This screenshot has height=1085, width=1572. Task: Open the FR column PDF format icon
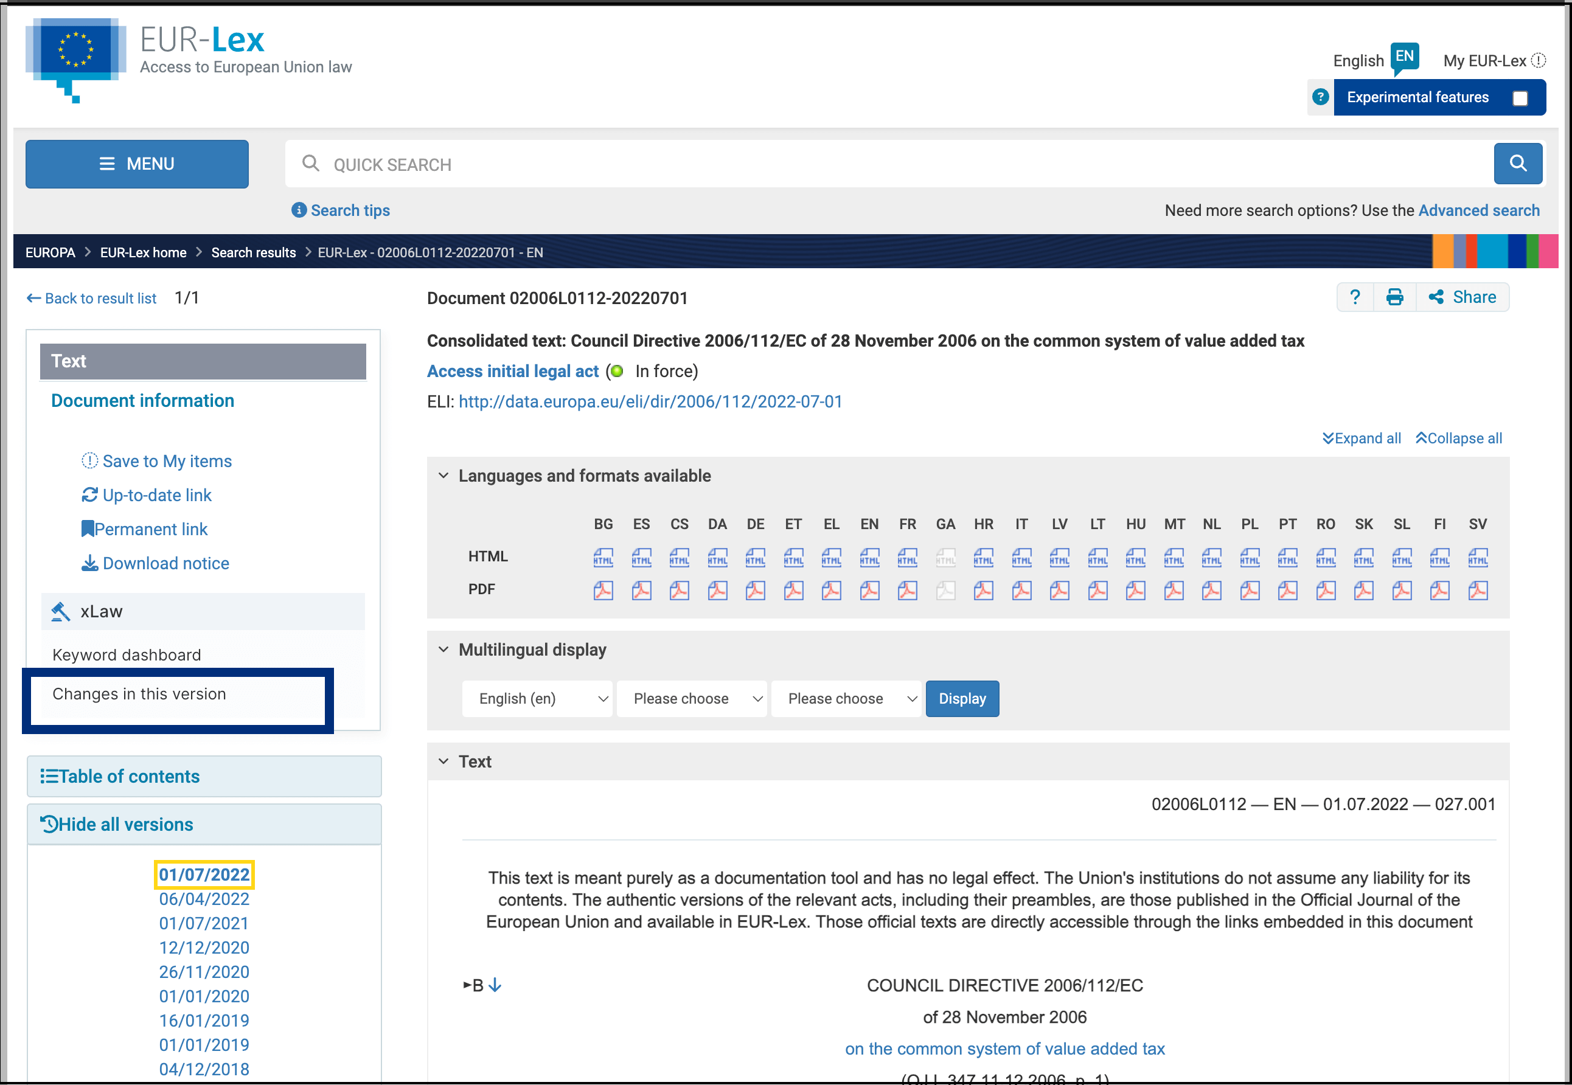coord(907,590)
